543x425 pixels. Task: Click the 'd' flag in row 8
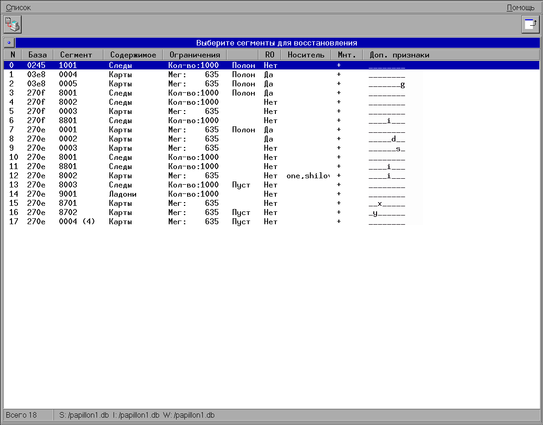tap(394, 139)
